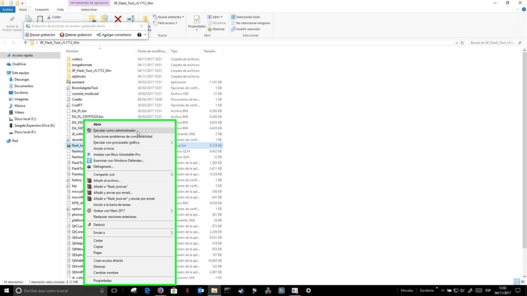
Task: Expand Grabar con Nero 2017 submenu
Action: pos(172,211)
